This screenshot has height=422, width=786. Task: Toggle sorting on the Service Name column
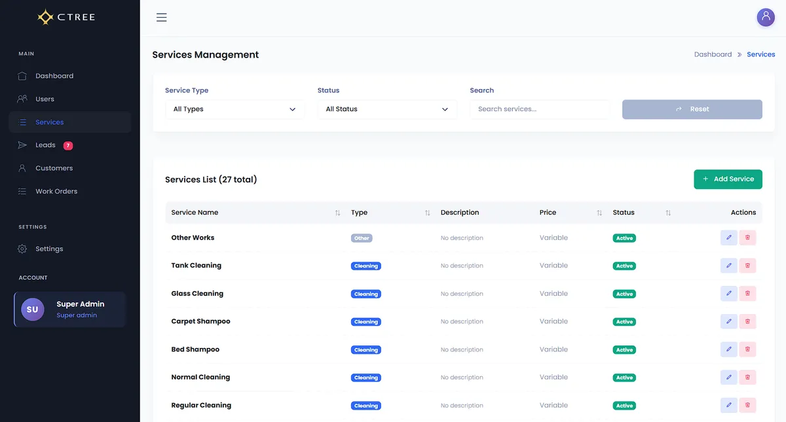337,213
